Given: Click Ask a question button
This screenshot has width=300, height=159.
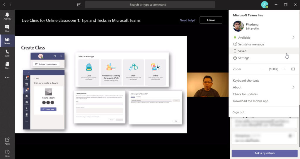Looking at the screenshot, I should tap(265, 153).
